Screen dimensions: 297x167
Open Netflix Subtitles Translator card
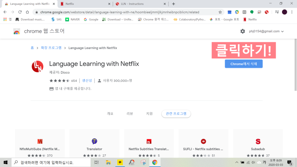149,144
